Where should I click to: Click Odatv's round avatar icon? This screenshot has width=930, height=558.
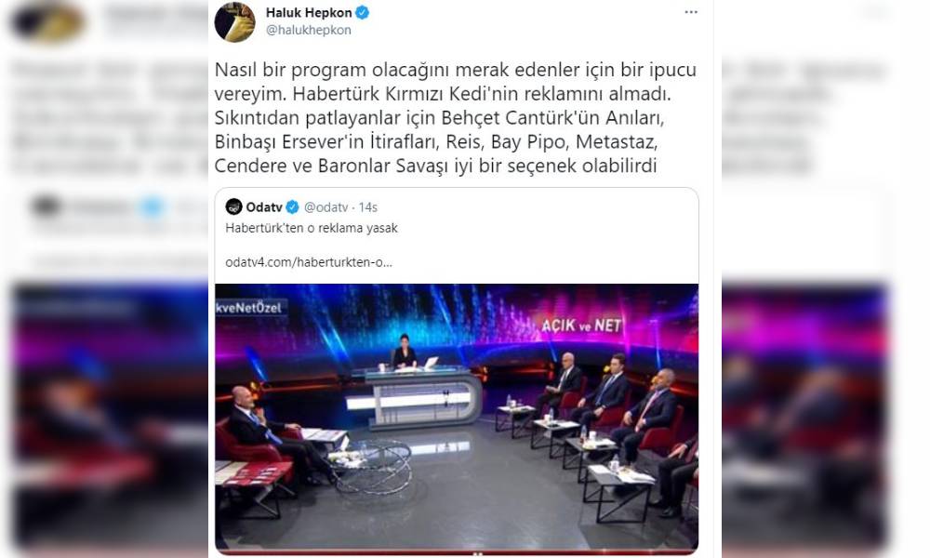point(233,206)
